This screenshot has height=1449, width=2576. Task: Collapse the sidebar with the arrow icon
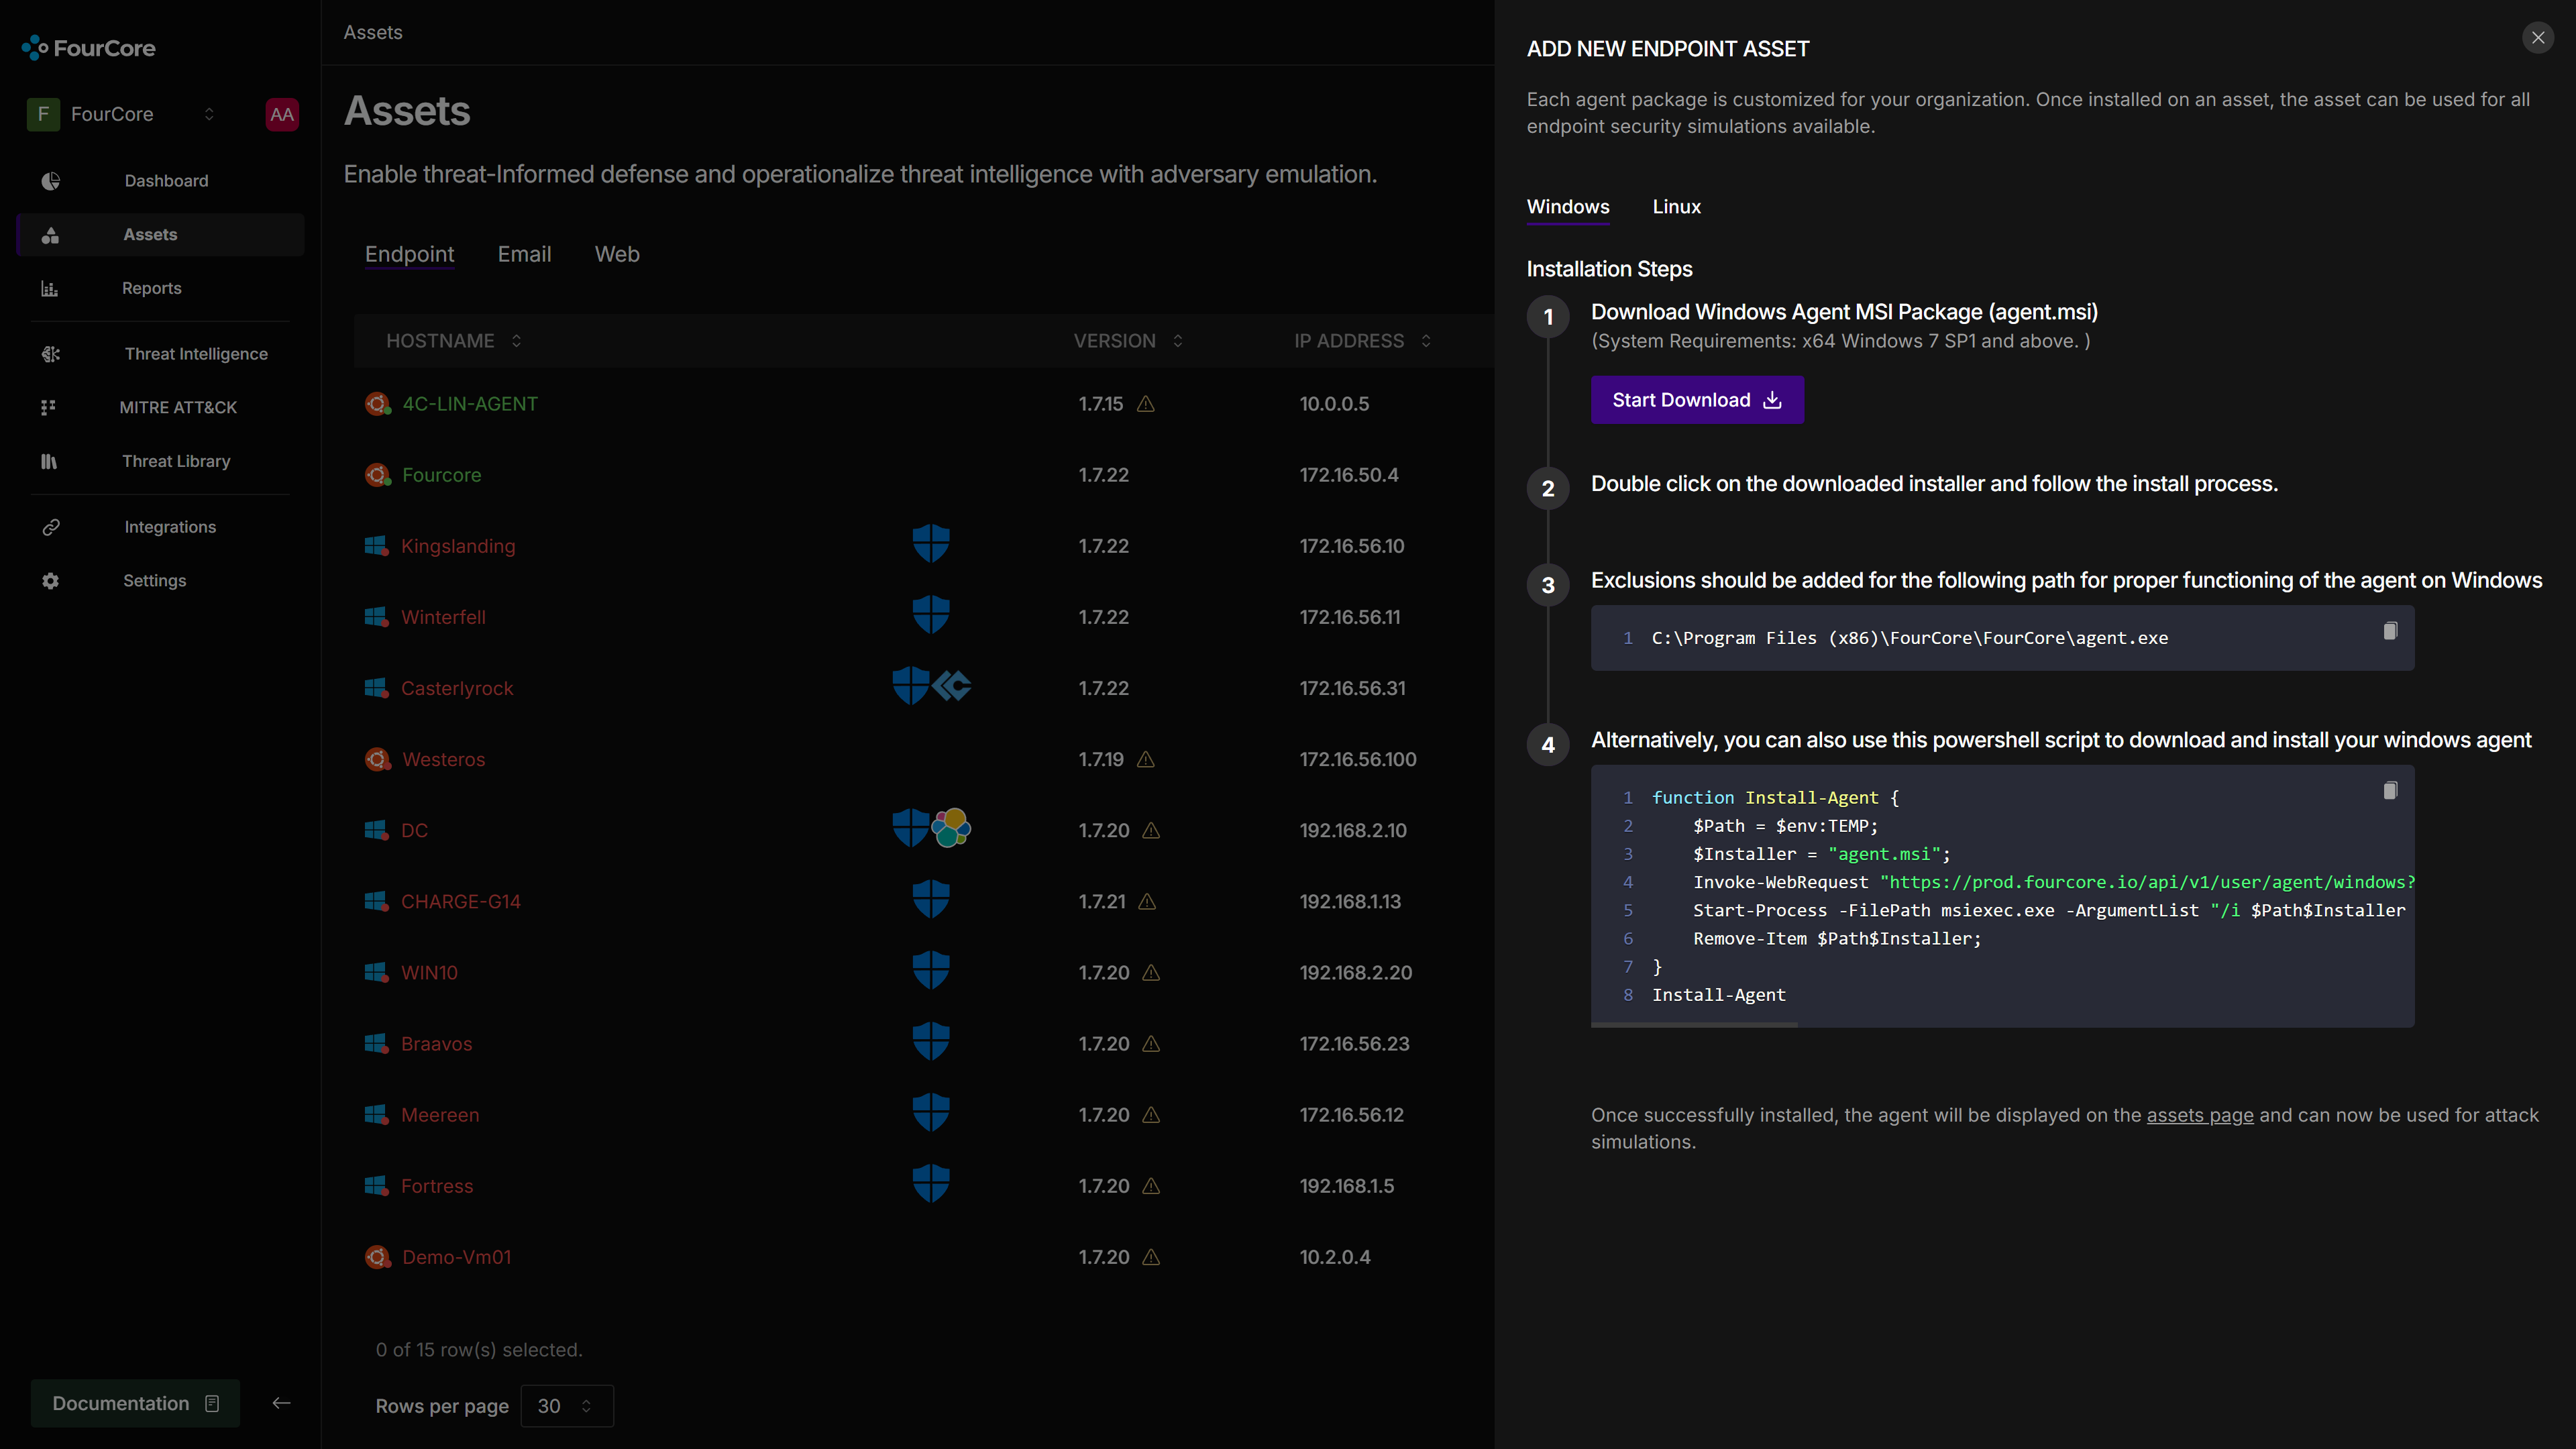click(281, 1403)
